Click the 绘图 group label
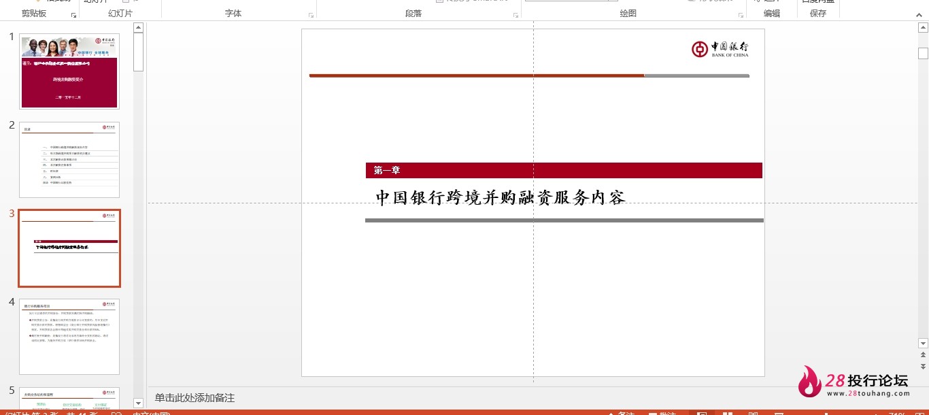The width and height of the screenshot is (929, 415). (x=628, y=14)
